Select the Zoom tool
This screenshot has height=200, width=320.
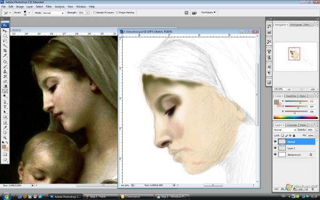click(x=5, y=138)
